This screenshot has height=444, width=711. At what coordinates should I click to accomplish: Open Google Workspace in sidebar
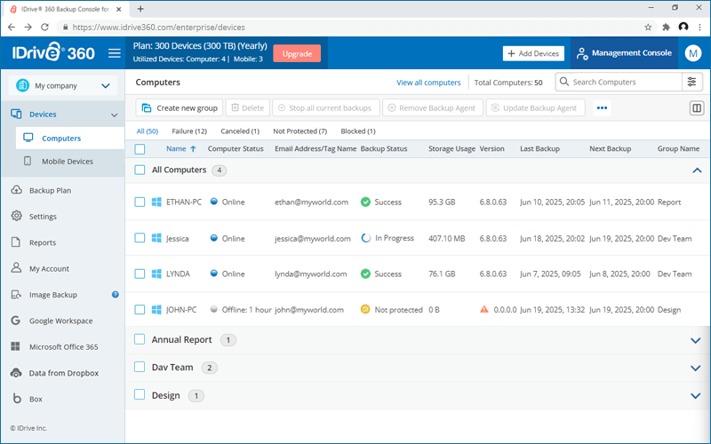[x=60, y=321]
